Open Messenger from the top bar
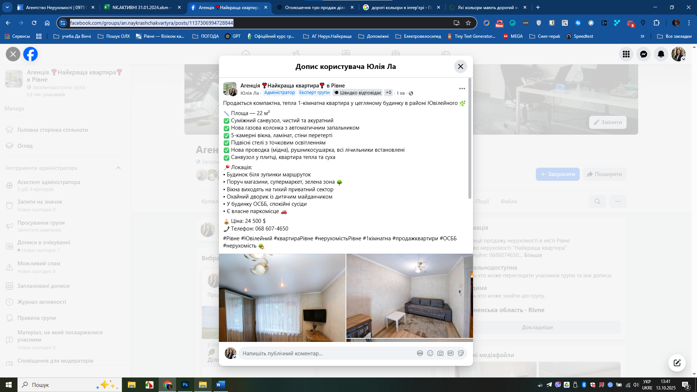The width and height of the screenshot is (697, 392). tap(644, 54)
